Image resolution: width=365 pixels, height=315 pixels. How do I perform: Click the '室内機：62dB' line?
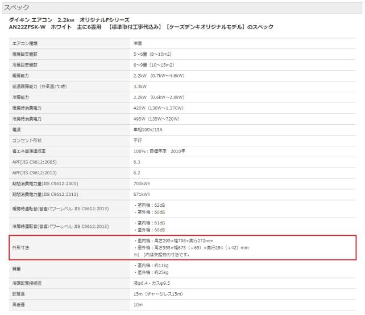pos(150,205)
